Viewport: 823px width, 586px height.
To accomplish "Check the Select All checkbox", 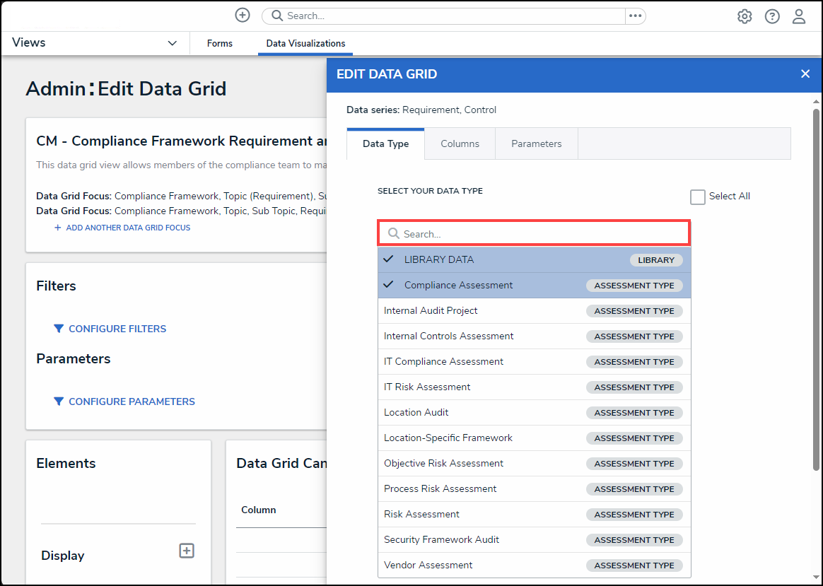I will pos(698,197).
